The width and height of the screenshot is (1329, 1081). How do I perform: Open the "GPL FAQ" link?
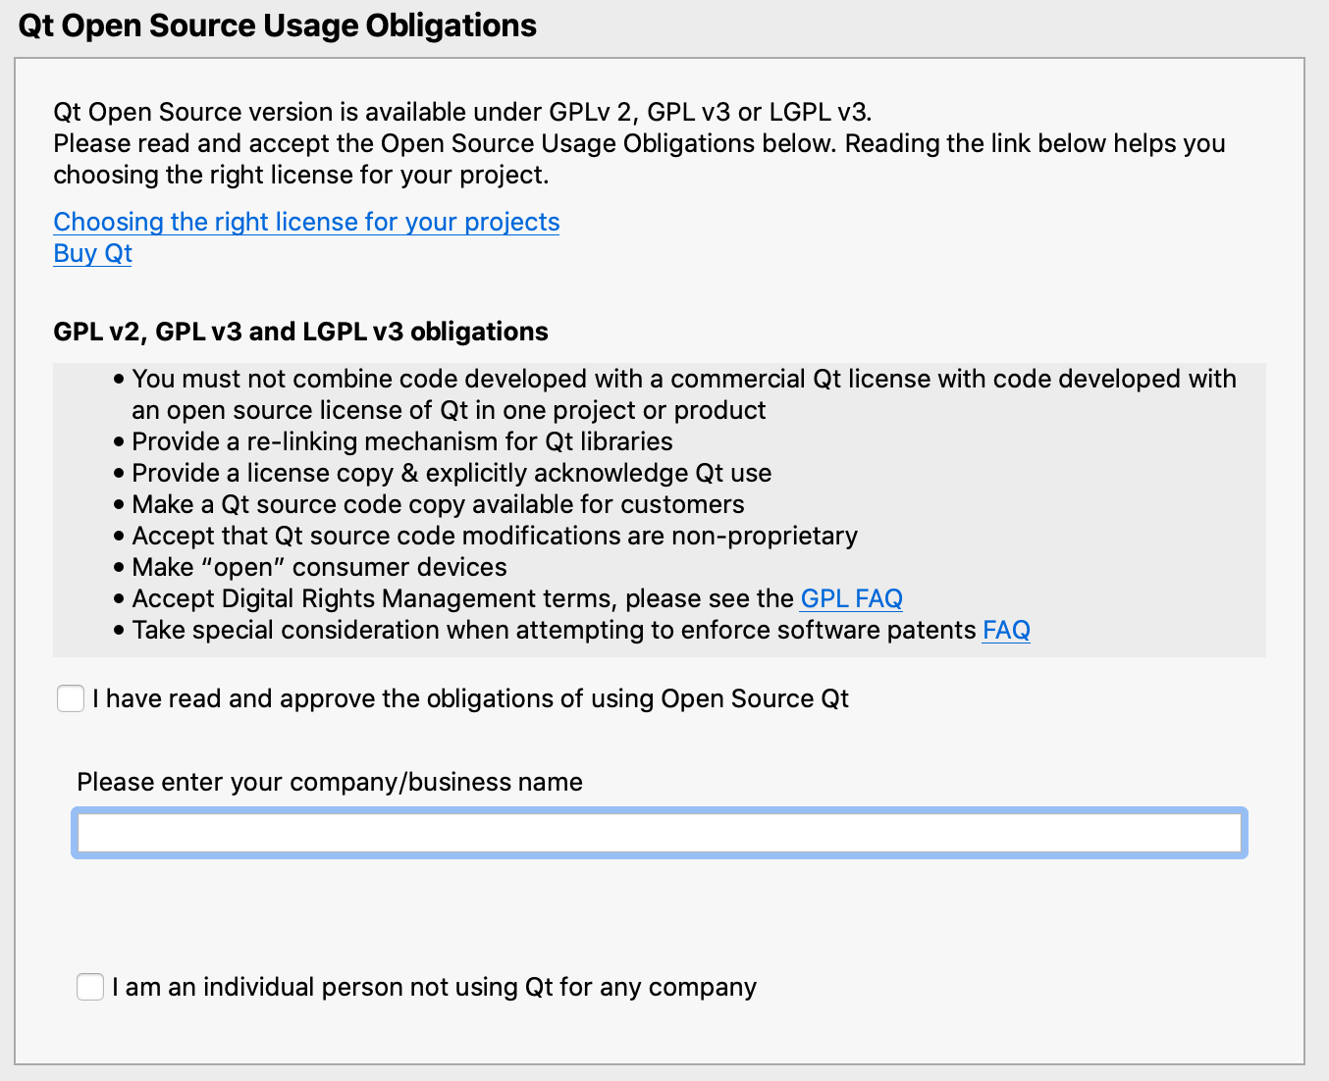coord(850,597)
